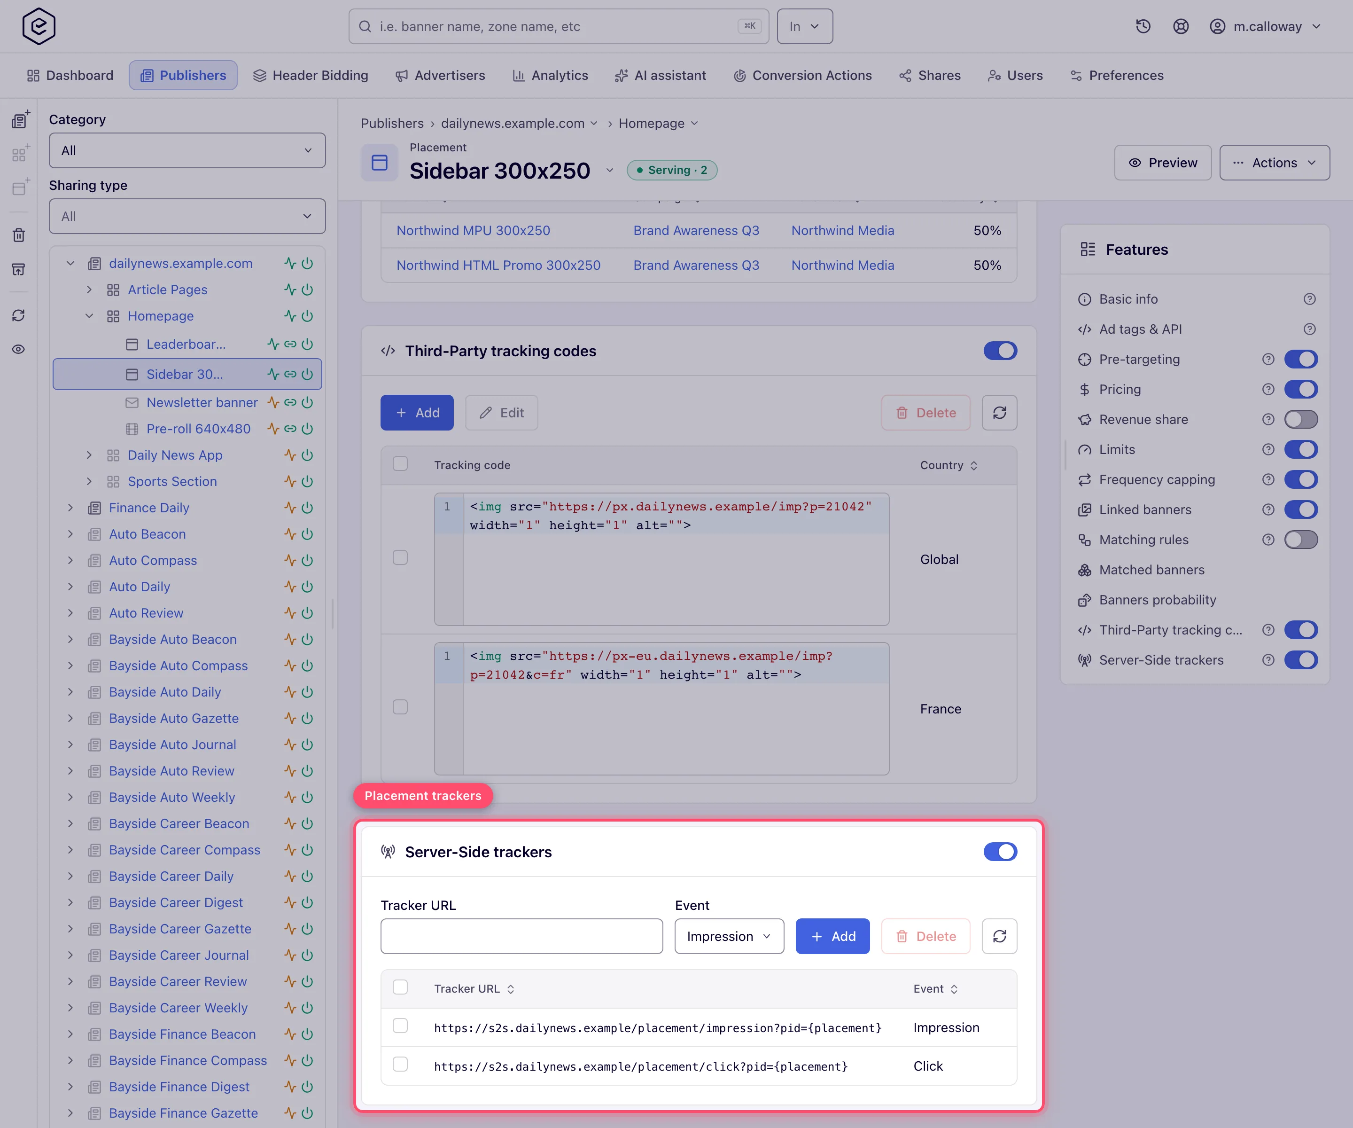
Task: Click the help icon next to Pricing
Action: 1268,389
